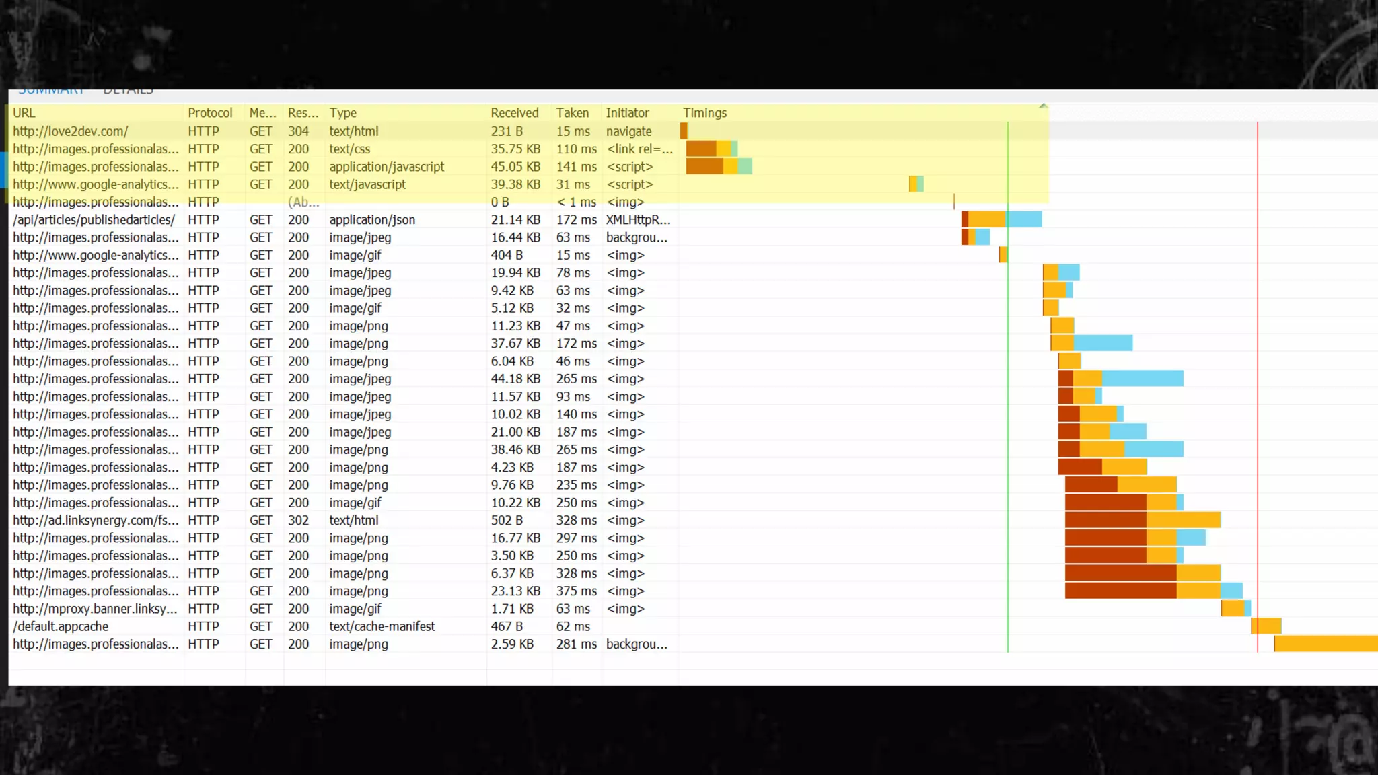Image resolution: width=1378 pixels, height=775 pixels.
Task: Click the Initiator column header
Action: pyautogui.click(x=627, y=113)
